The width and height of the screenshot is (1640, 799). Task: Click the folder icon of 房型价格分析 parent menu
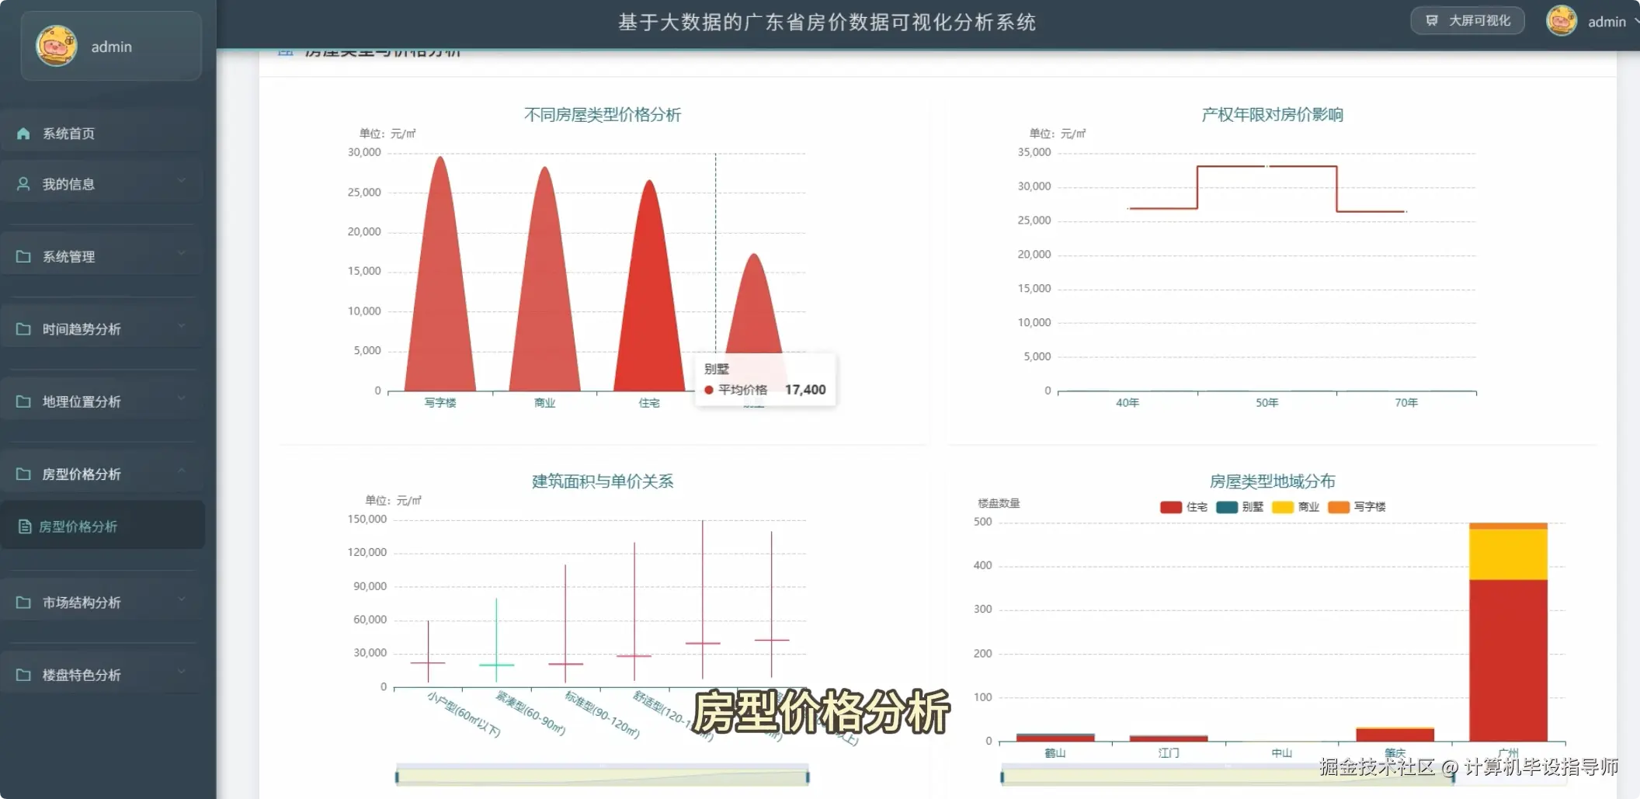[23, 474]
